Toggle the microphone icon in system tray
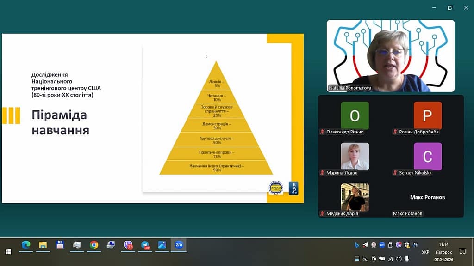Image resolution: width=474 pixels, height=266 pixels. tap(407, 259)
